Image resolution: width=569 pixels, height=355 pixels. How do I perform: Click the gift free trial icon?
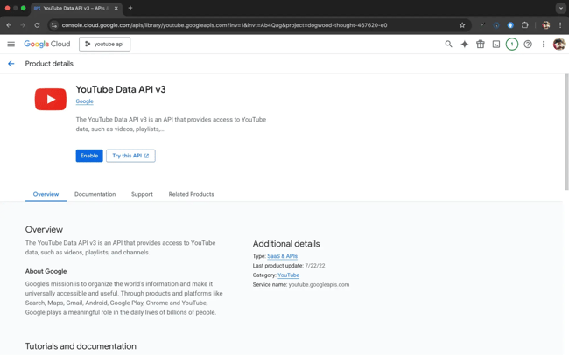(480, 44)
